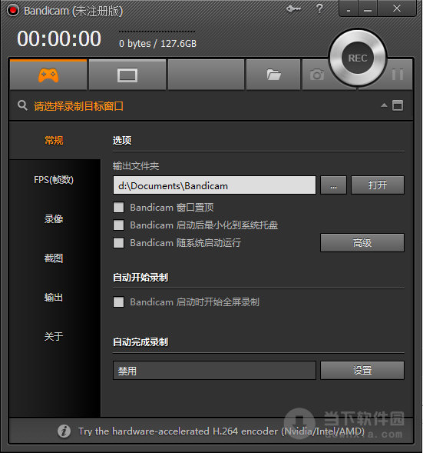Viewport: 423px width, 453px height.
Task: Open the output folder icon tab
Action: click(x=273, y=75)
